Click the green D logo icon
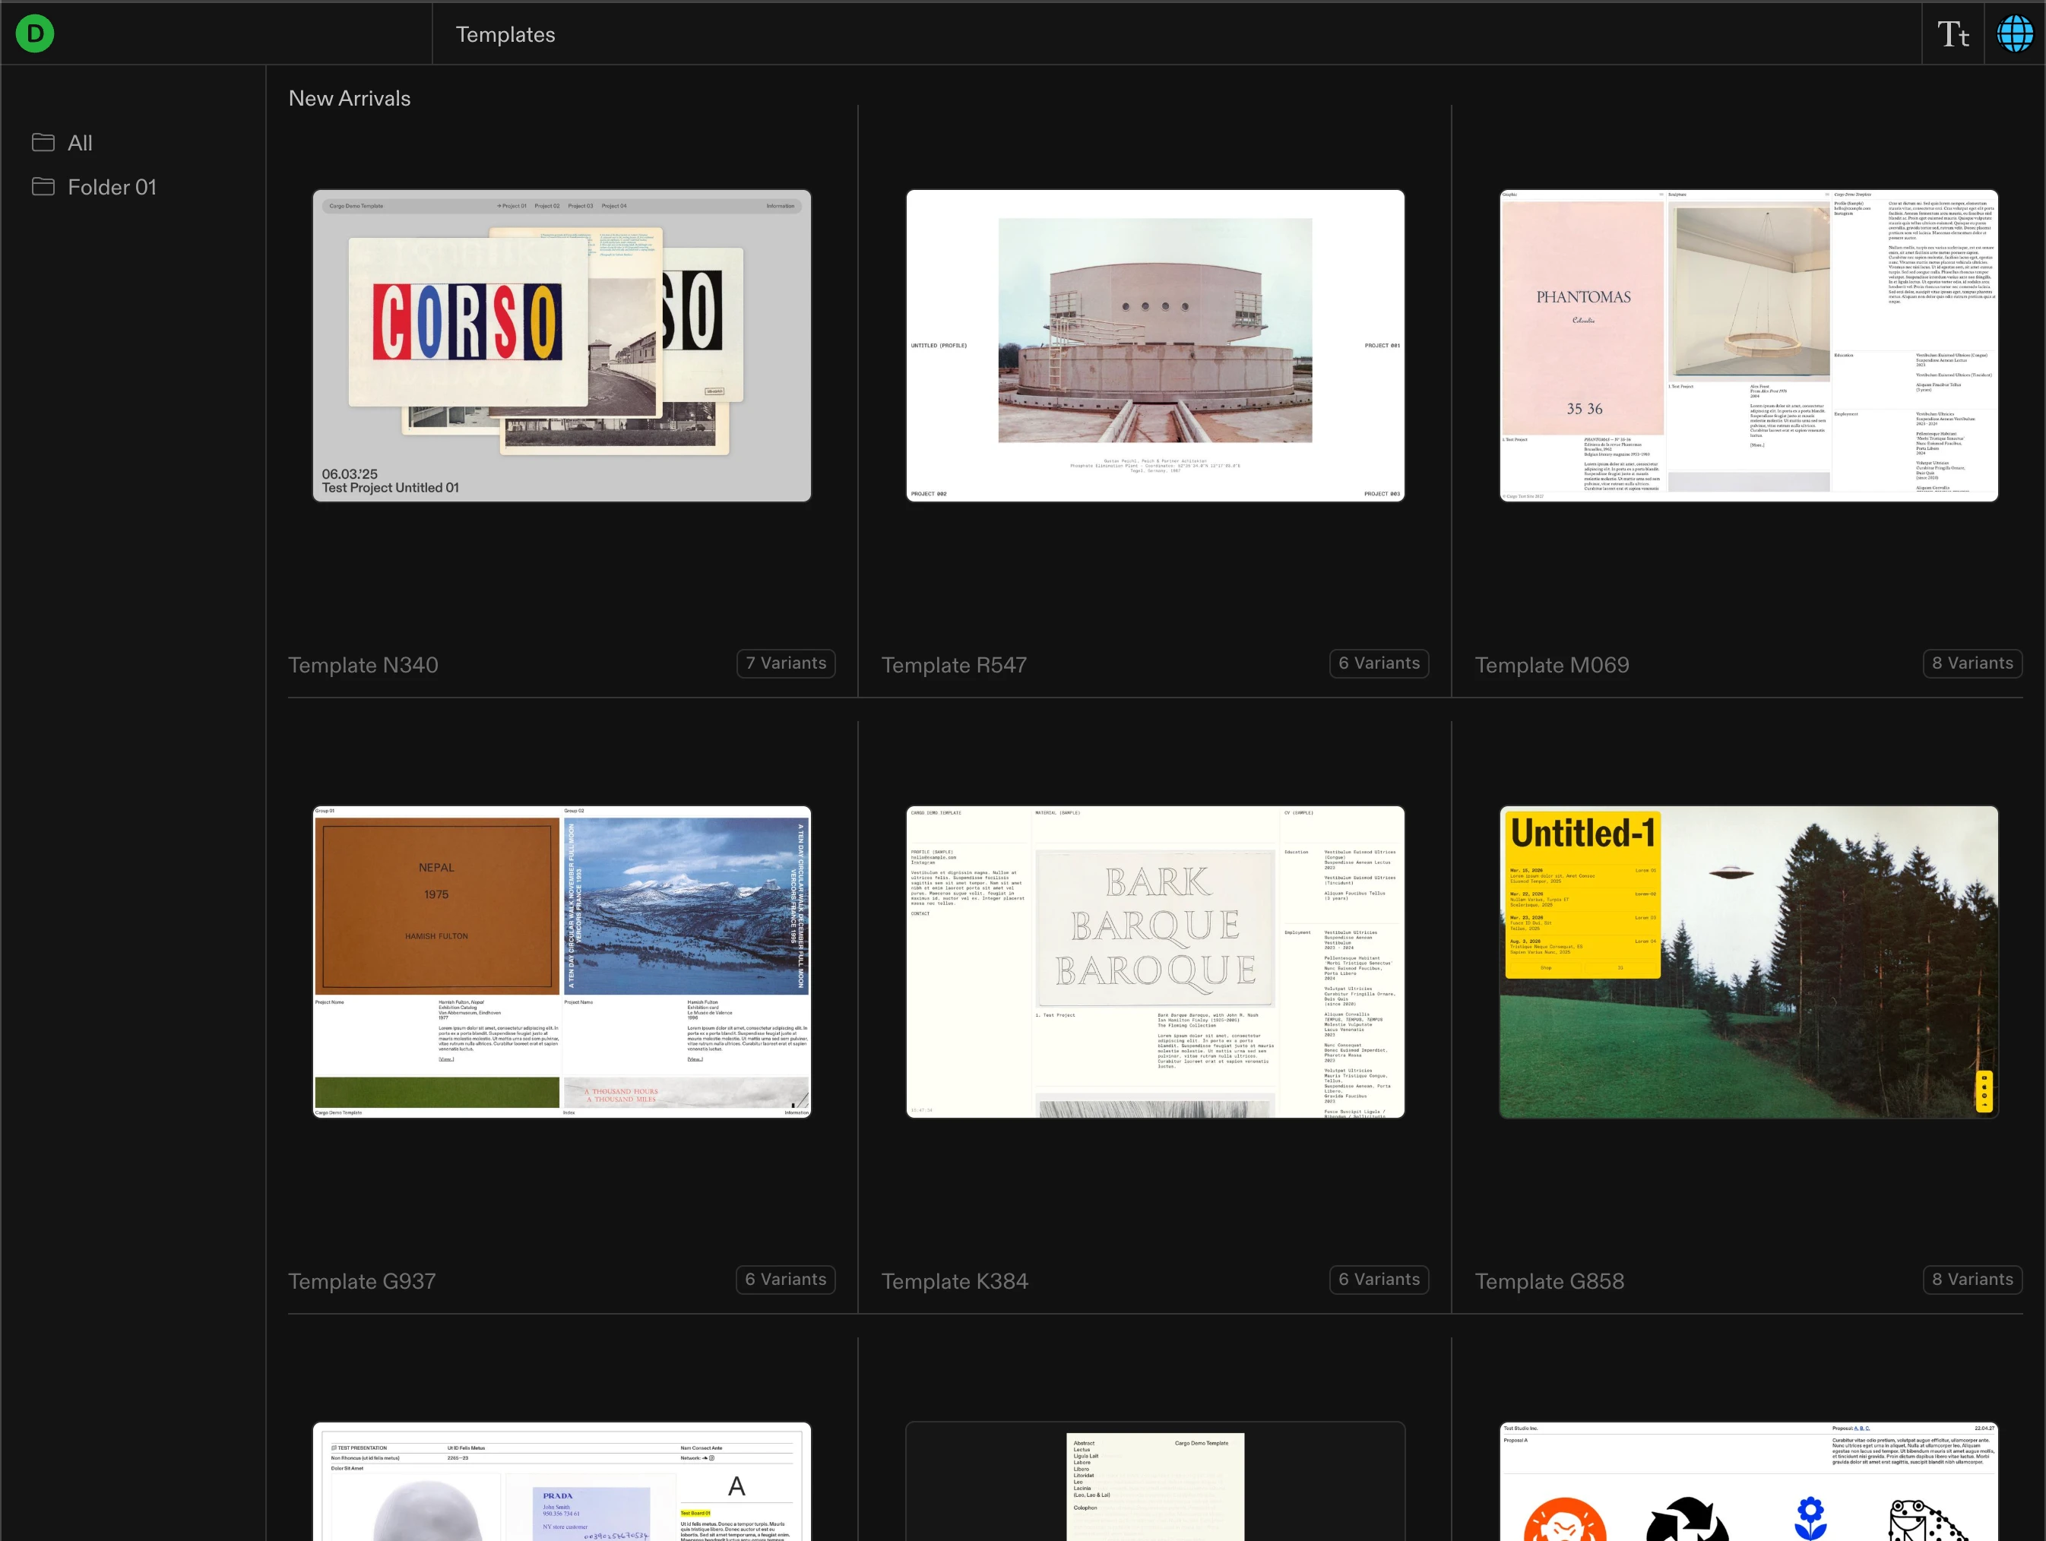Image resolution: width=2046 pixels, height=1541 pixels. click(35, 34)
